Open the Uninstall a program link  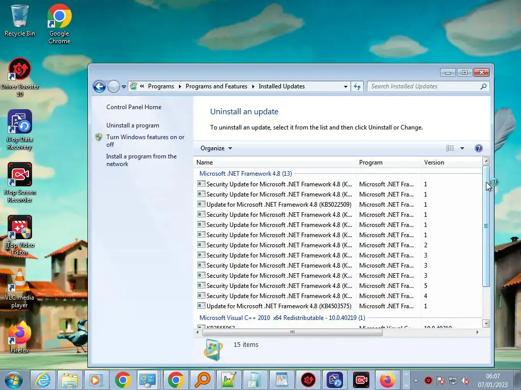click(x=133, y=125)
